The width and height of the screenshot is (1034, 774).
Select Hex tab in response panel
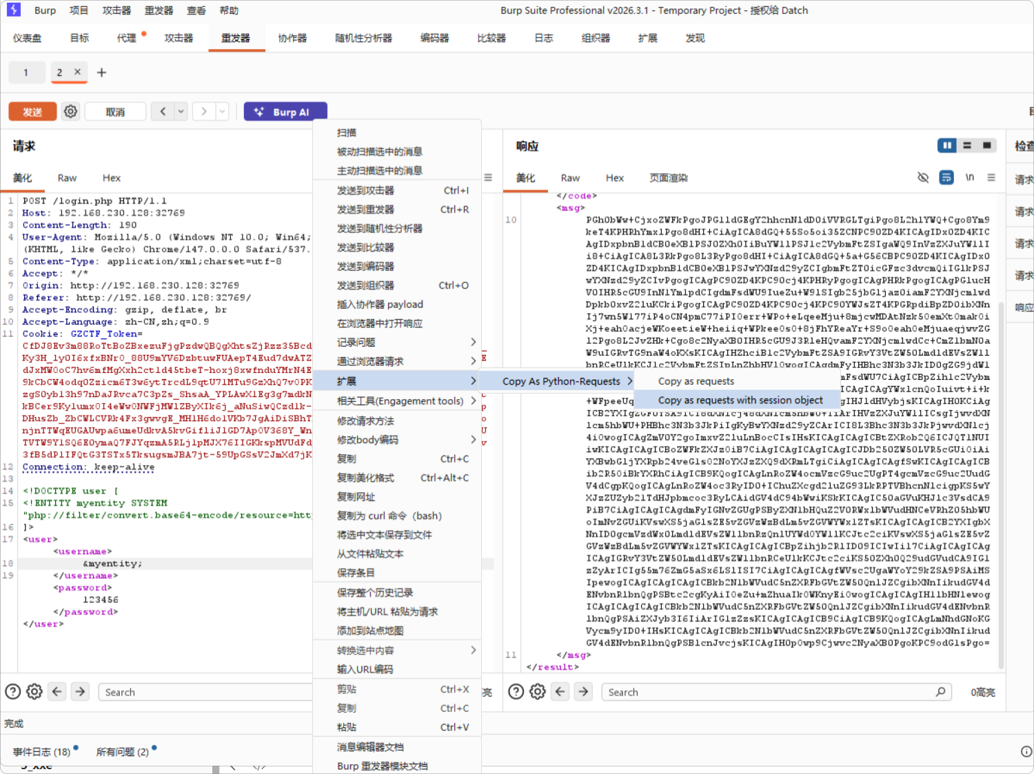coord(615,178)
